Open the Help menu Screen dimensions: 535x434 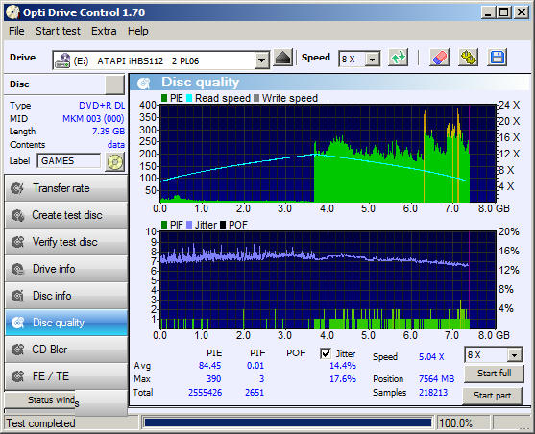[138, 31]
